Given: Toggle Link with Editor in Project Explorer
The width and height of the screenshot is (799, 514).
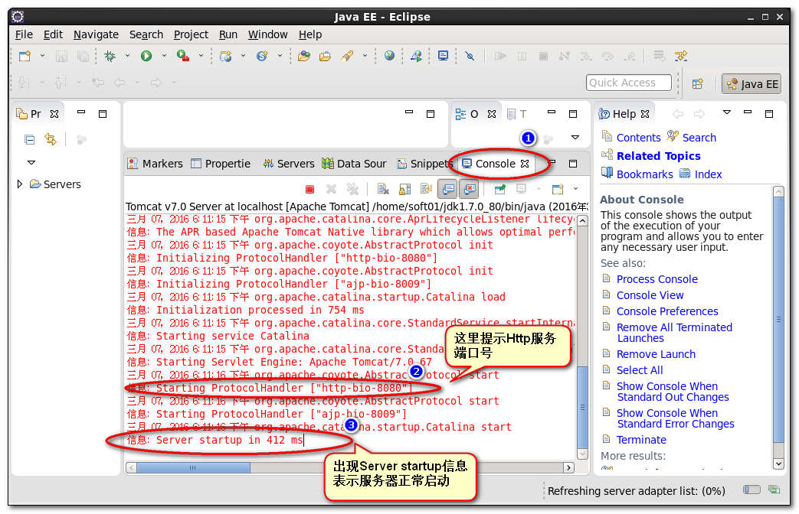Looking at the screenshot, I should point(51,139).
